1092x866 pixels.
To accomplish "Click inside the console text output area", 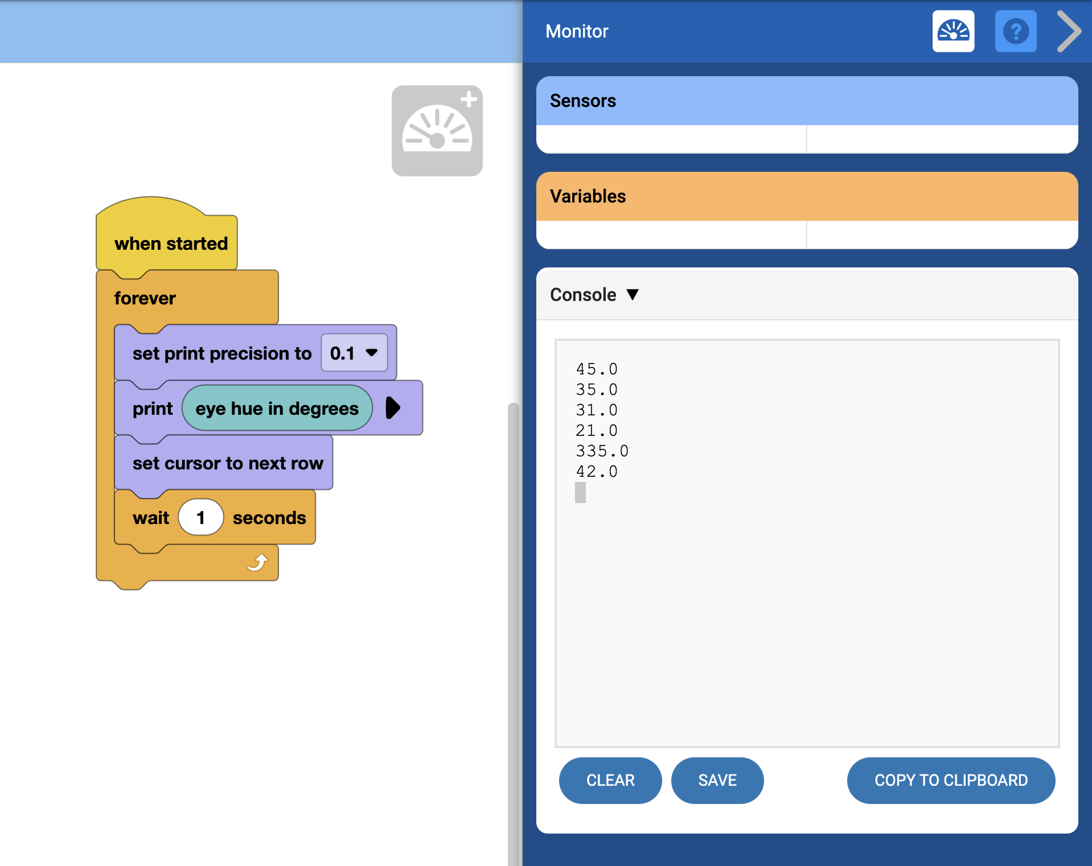I will [x=807, y=597].
